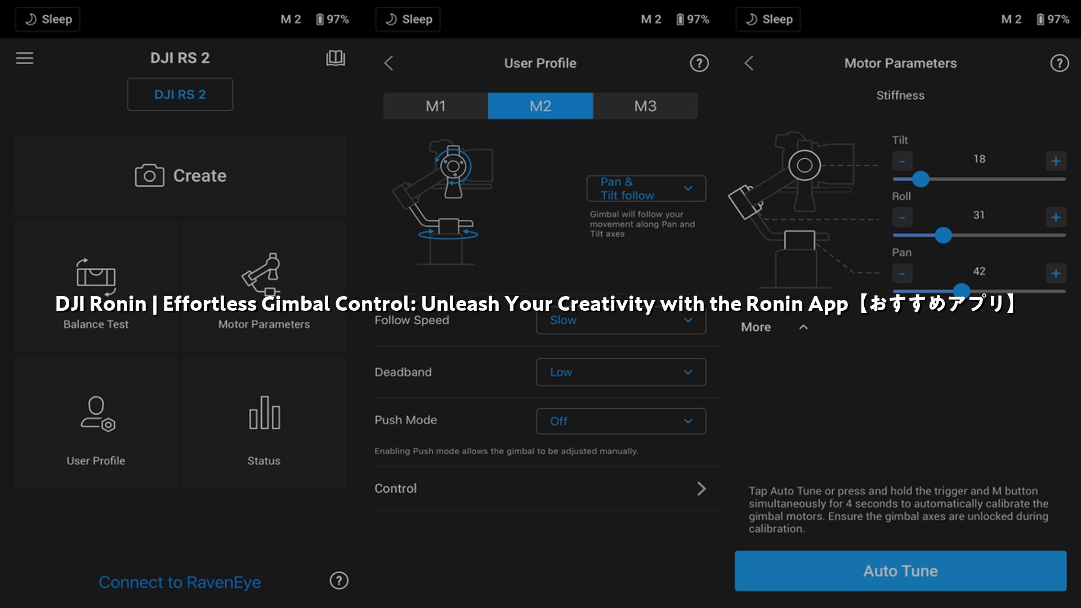This screenshot has width=1081, height=608.
Task: Open Motor Parameters tile
Action: pyautogui.click(x=264, y=286)
